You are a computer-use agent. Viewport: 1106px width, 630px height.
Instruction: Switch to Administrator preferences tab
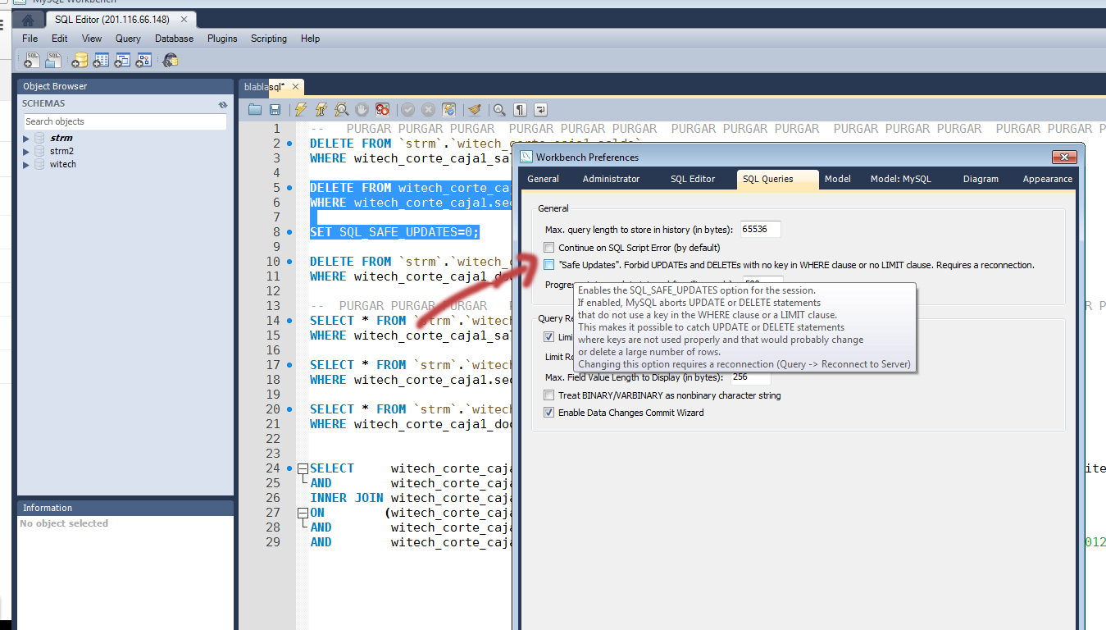point(612,179)
